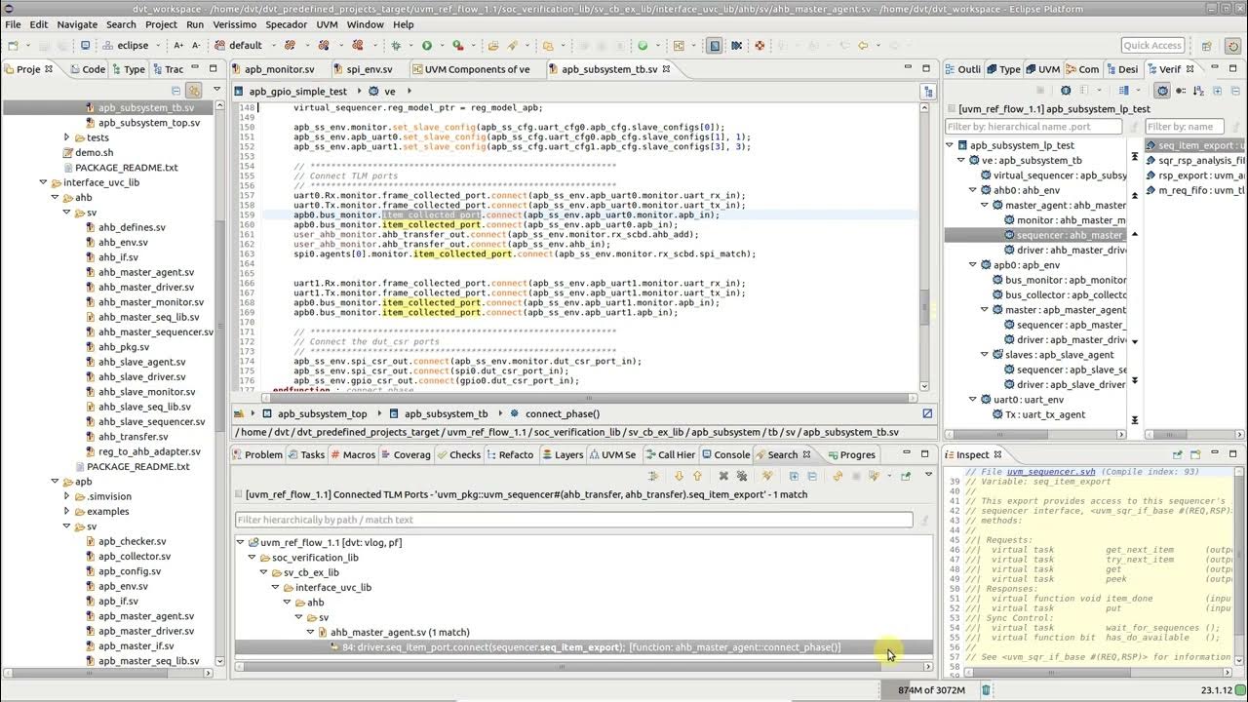Decrease editor font size with the A- icon
The image size is (1248, 702).
pyautogui.click(x=196, y=45)
